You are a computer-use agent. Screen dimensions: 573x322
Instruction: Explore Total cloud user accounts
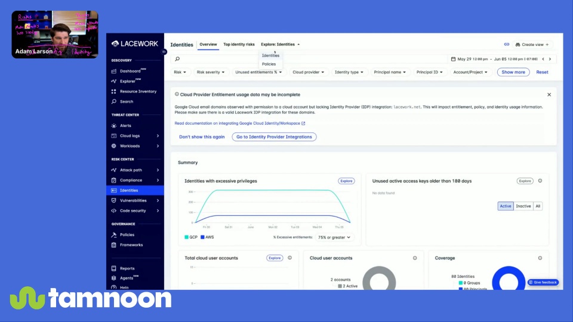click(x=275, y=258)
